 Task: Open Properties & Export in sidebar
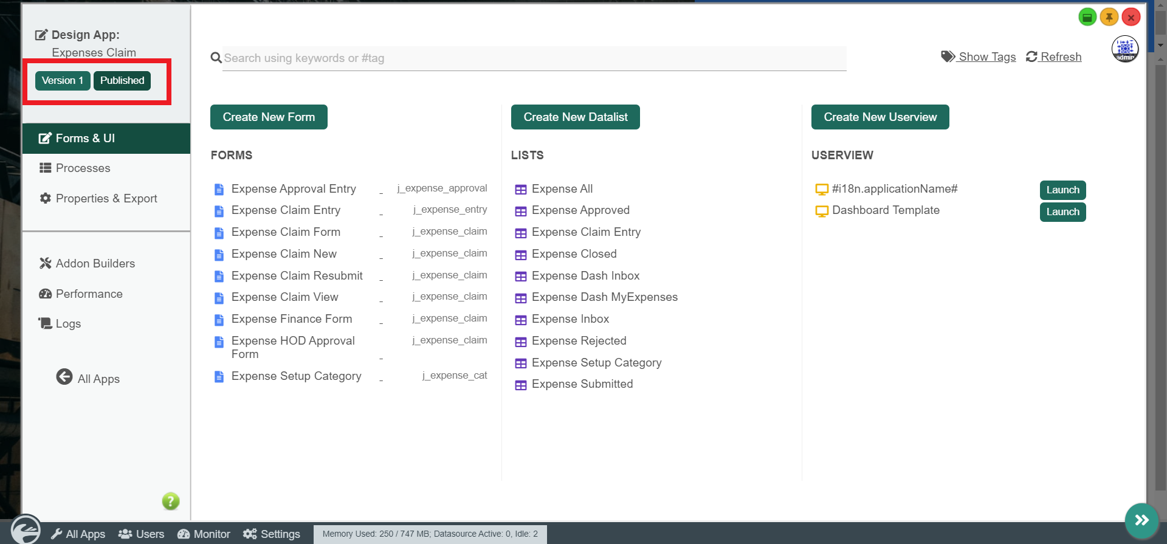click(106, 199)
